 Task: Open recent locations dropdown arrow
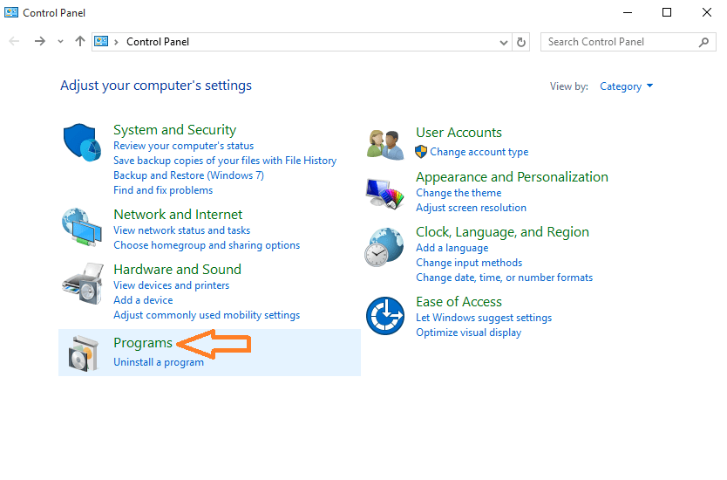pos(60,42)
